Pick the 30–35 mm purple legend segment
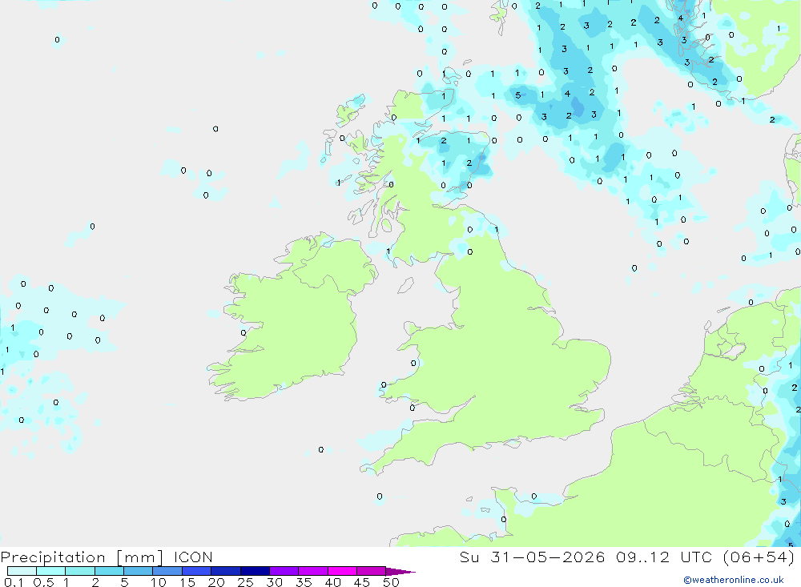 284,571
